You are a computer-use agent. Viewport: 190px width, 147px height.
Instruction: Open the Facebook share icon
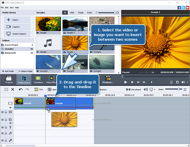179,7
